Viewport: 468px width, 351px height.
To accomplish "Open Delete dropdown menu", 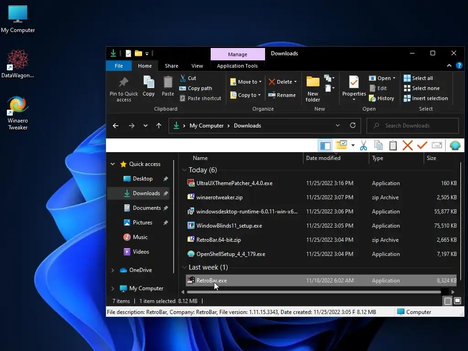I will click(283, 82).
